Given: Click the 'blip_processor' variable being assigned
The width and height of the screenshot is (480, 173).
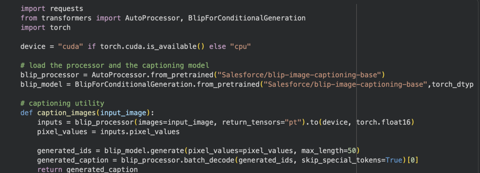Looking at the screenshot, I should (x=50, y=75).
